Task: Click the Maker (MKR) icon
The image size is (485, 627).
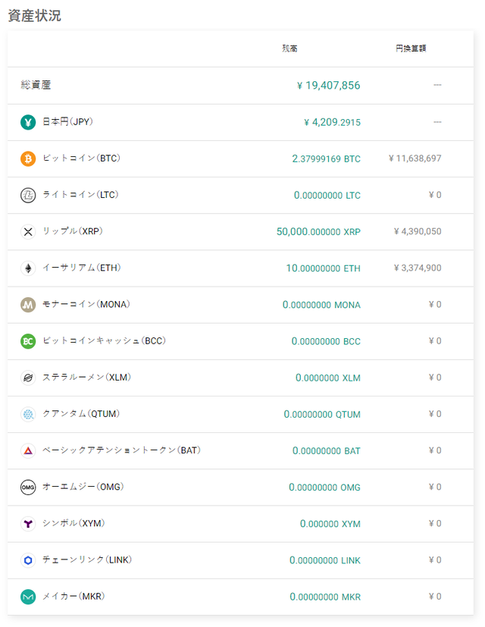Action: click(x=28, y=597)
